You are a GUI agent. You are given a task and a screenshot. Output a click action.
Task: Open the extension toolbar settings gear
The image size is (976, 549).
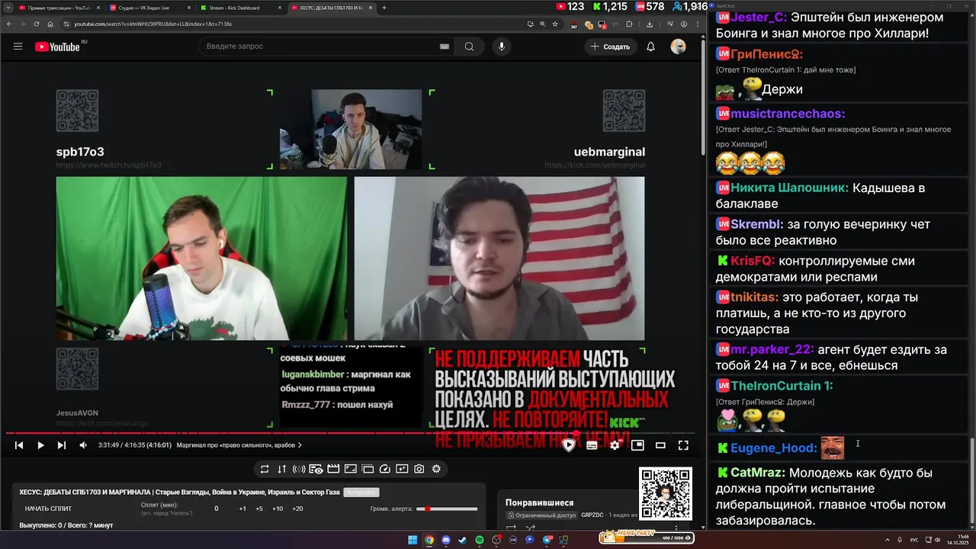tap(436, 469)
